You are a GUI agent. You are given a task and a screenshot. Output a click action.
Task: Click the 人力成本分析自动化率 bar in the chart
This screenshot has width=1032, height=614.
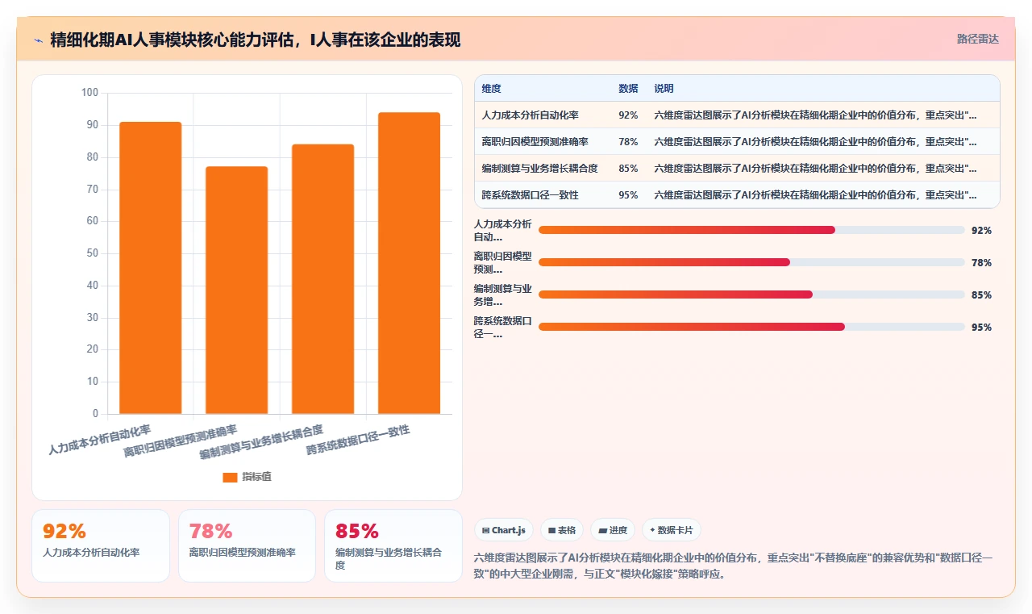pos(150,268)
